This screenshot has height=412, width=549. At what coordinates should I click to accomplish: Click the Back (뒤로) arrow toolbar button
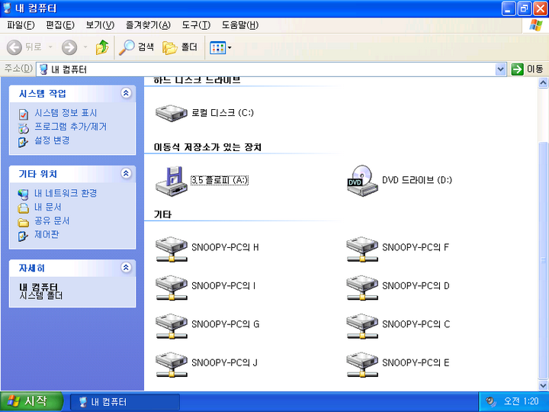tap(24, 47)
